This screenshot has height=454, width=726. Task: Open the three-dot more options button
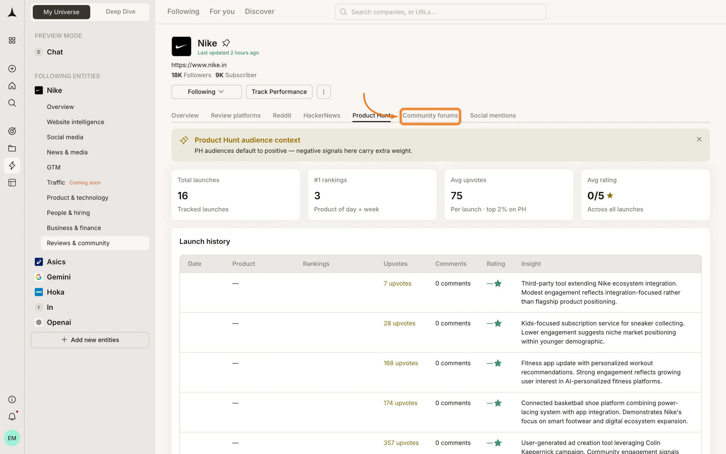click(x=323, y=92)
